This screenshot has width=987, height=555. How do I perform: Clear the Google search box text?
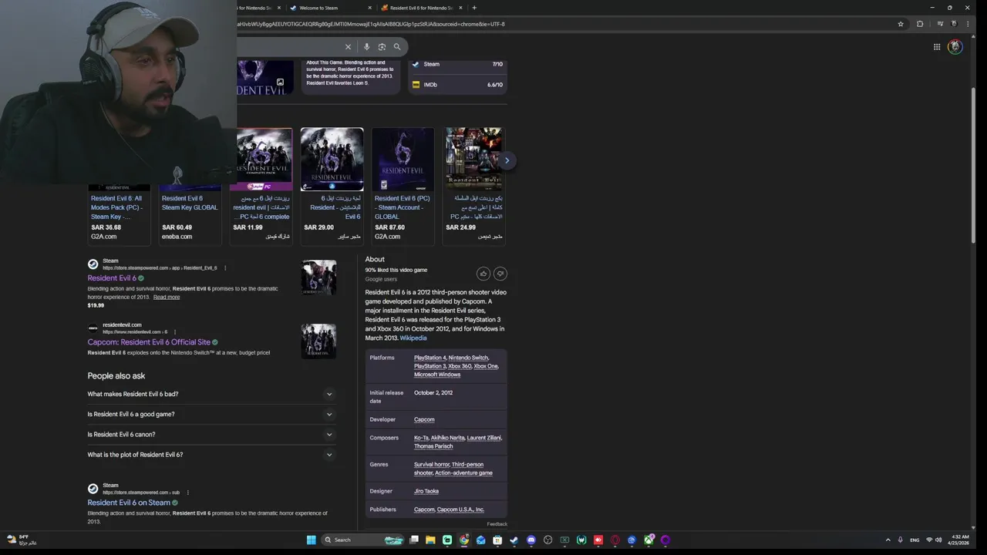[348, 47]
